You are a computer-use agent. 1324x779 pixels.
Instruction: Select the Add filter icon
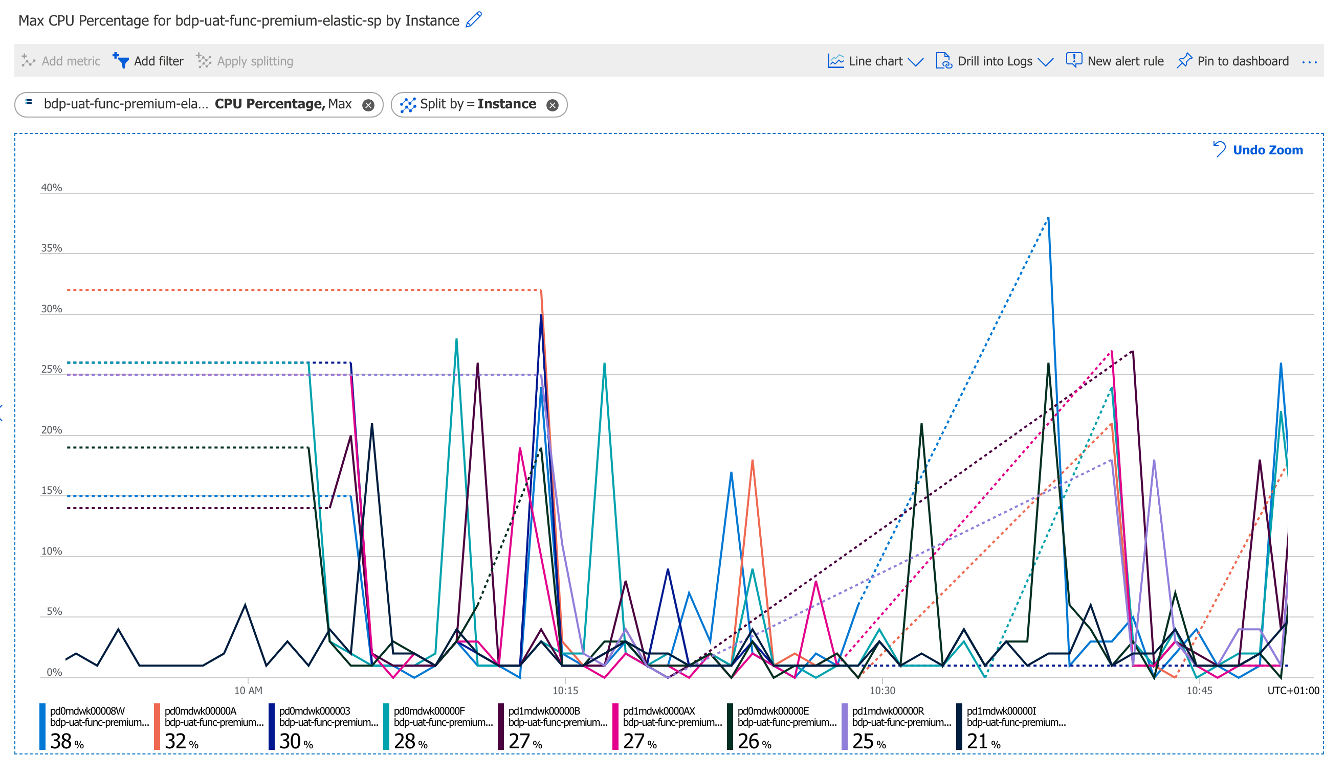121,60
